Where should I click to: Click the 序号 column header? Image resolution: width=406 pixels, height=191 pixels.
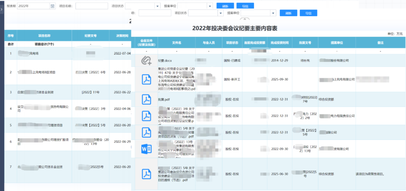[11, 36]
